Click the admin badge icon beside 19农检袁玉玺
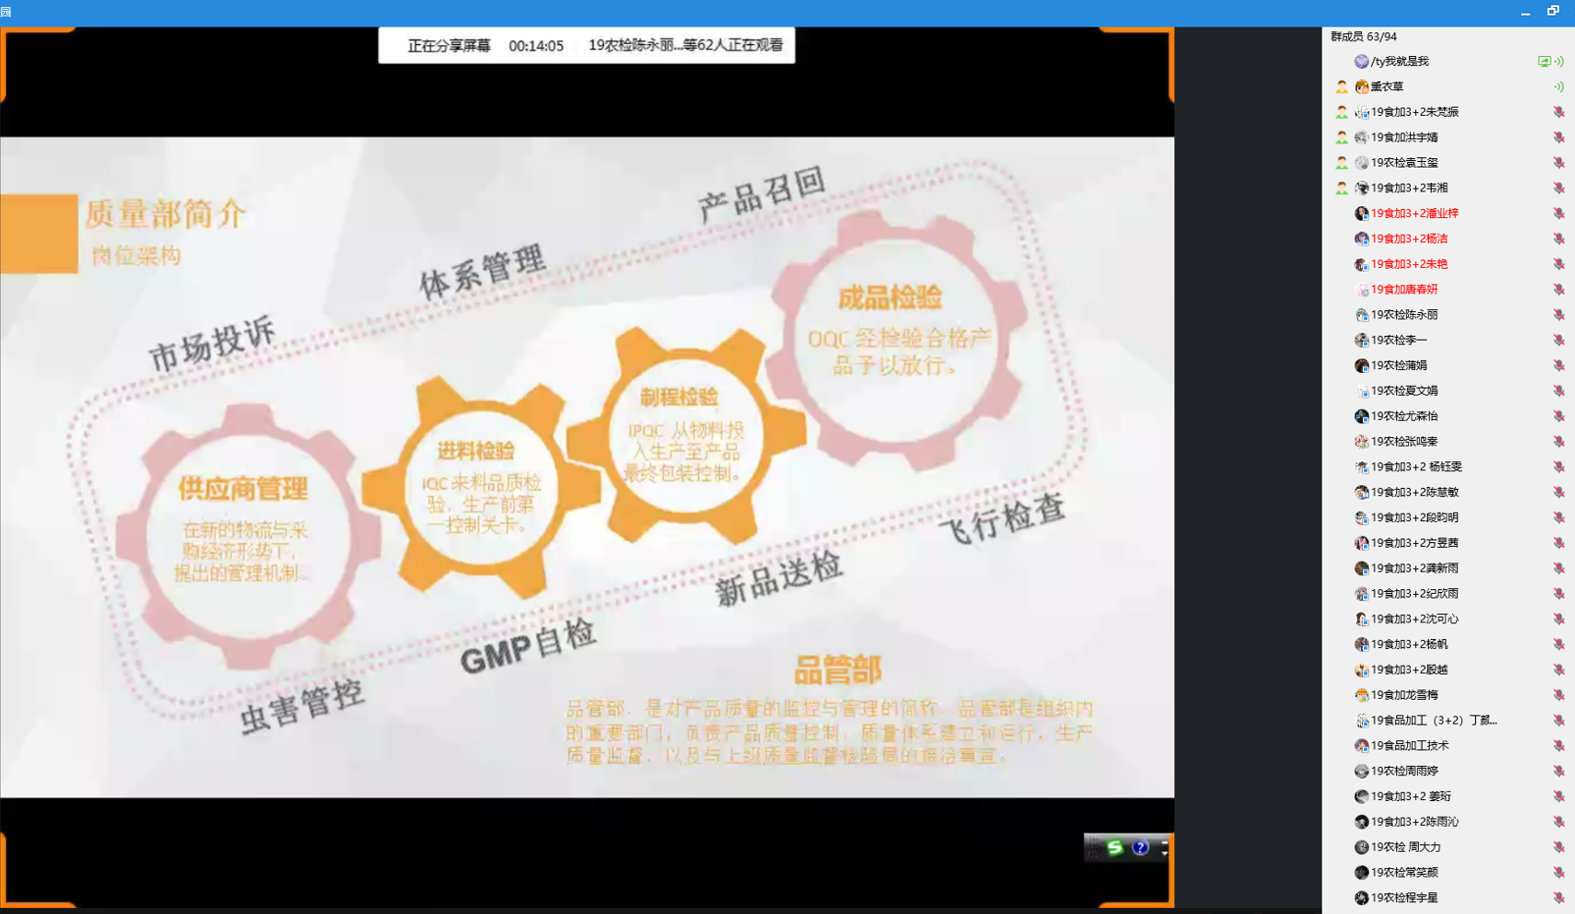 pyautogui.click(x=1341, y=163)
